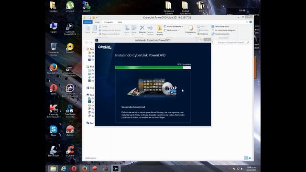Open the uTorrent desktop shortcut
The width and height of the screenshot is (306, 172).
click(70, 6)
